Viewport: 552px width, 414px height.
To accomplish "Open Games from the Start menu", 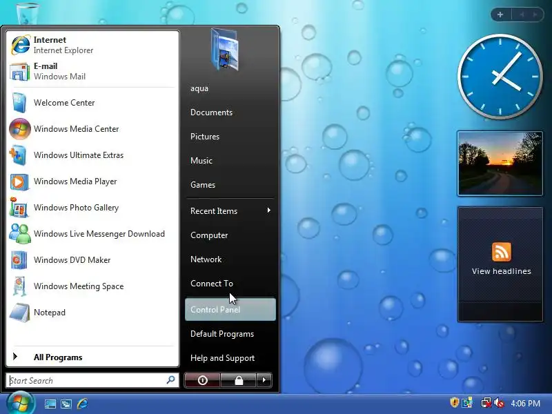I will (x=203, y=185).
